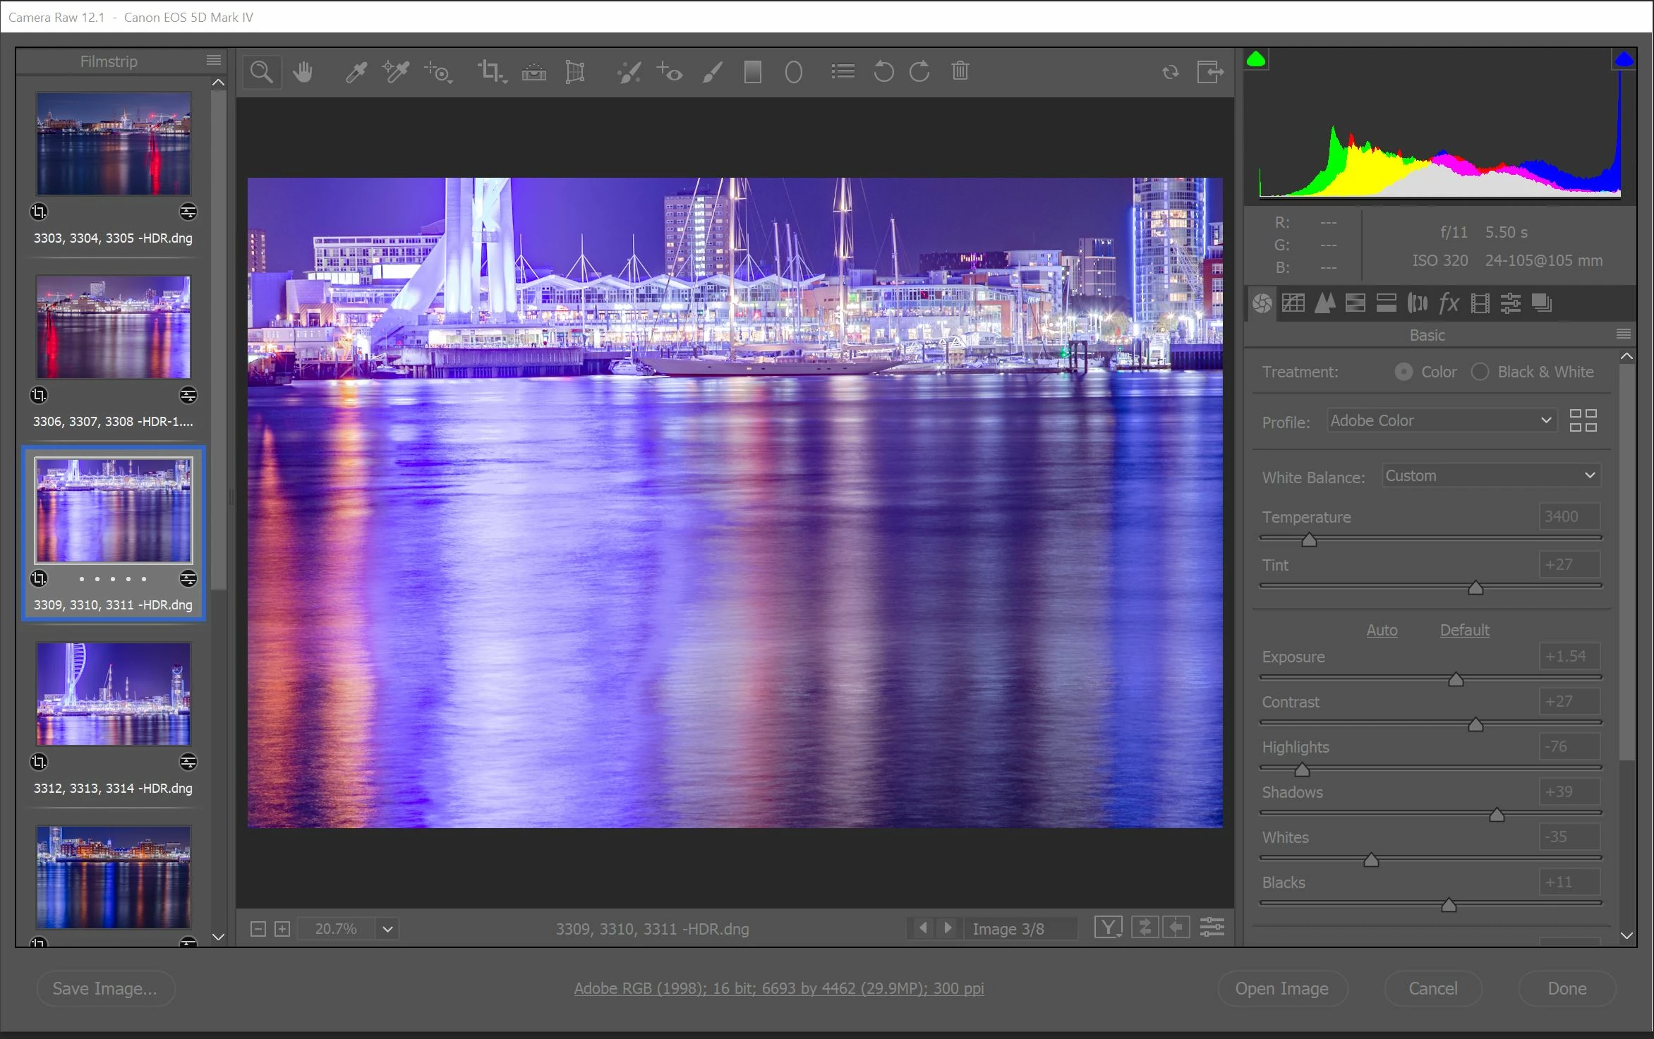Select the Crop tool in toolbar
The image size is (1654, 1039).
[490, 71]
